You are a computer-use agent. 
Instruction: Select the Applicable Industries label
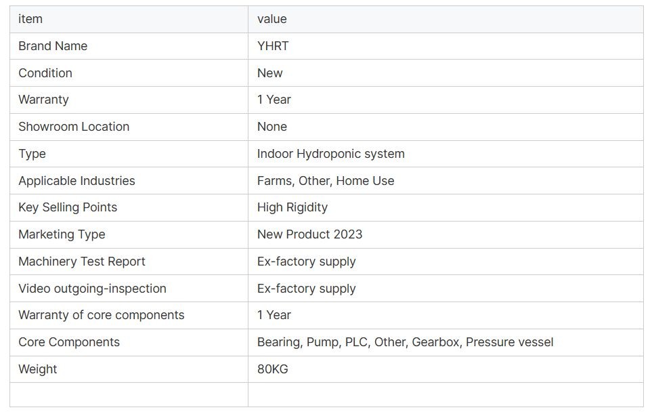(77, 181)
